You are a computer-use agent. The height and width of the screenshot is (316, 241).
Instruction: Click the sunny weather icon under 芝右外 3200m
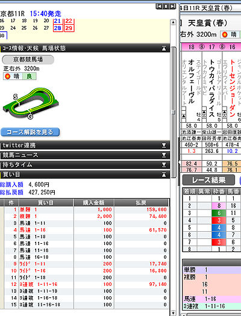8,76
